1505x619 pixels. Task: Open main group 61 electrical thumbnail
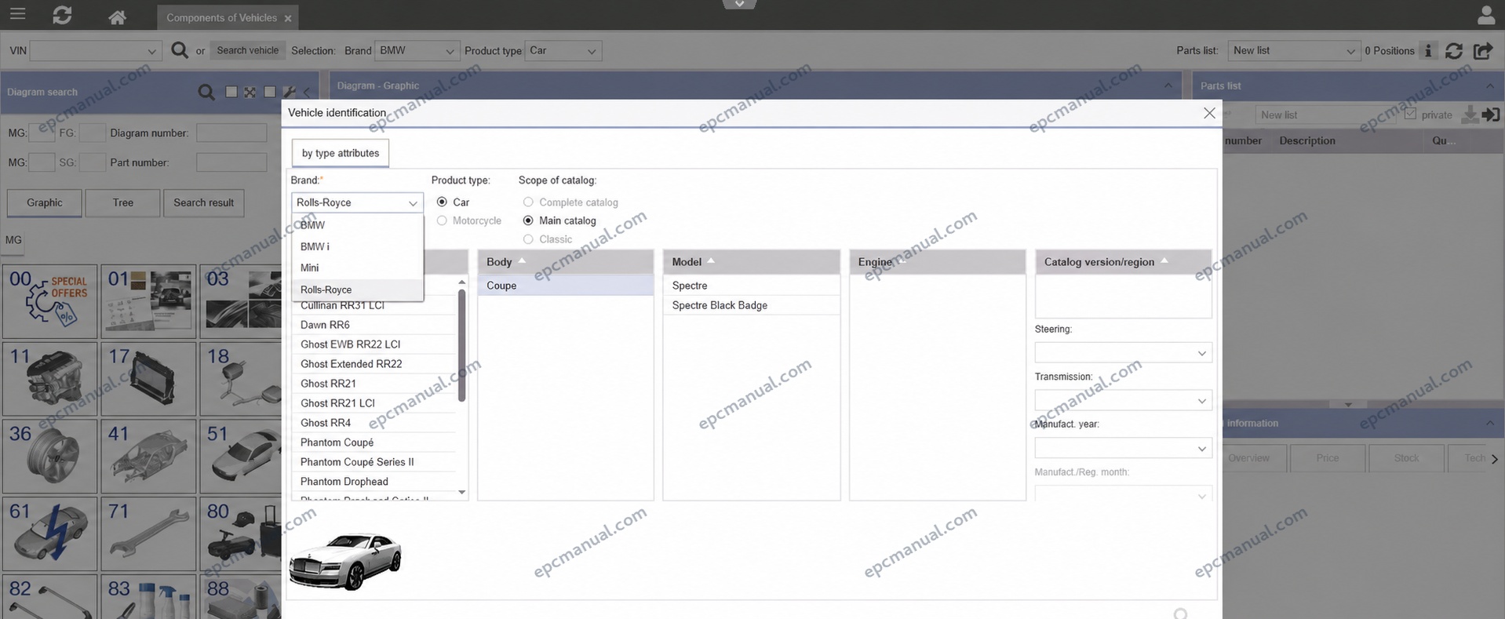[50, 533]
